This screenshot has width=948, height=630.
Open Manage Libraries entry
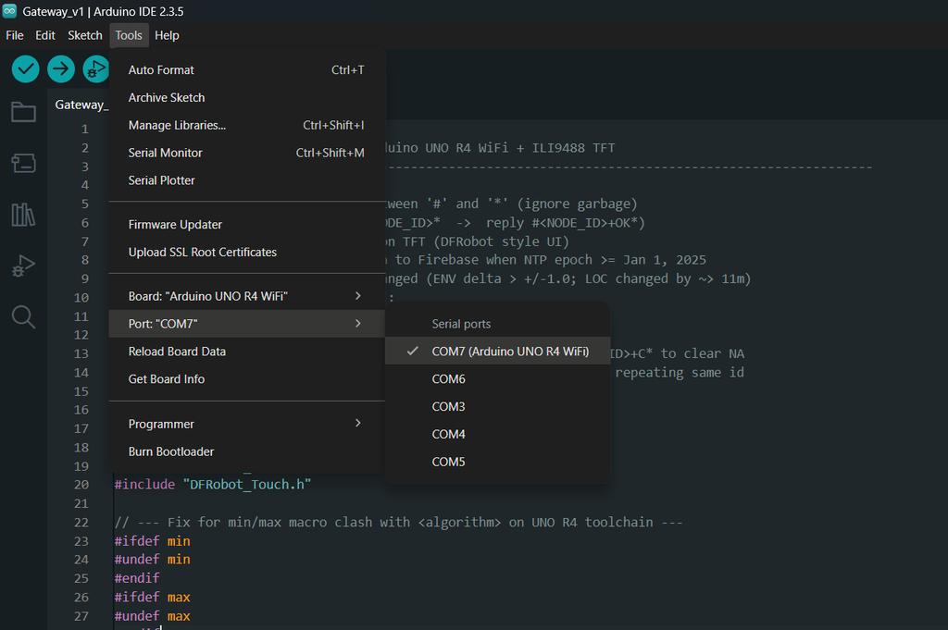click(x=177, y=125)
